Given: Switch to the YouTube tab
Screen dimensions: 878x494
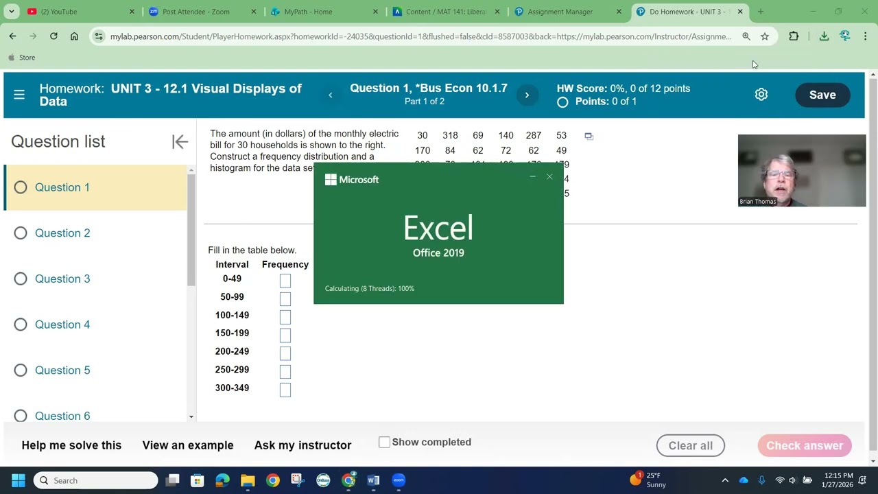Looking at the screenshot, I should [80, 12].
